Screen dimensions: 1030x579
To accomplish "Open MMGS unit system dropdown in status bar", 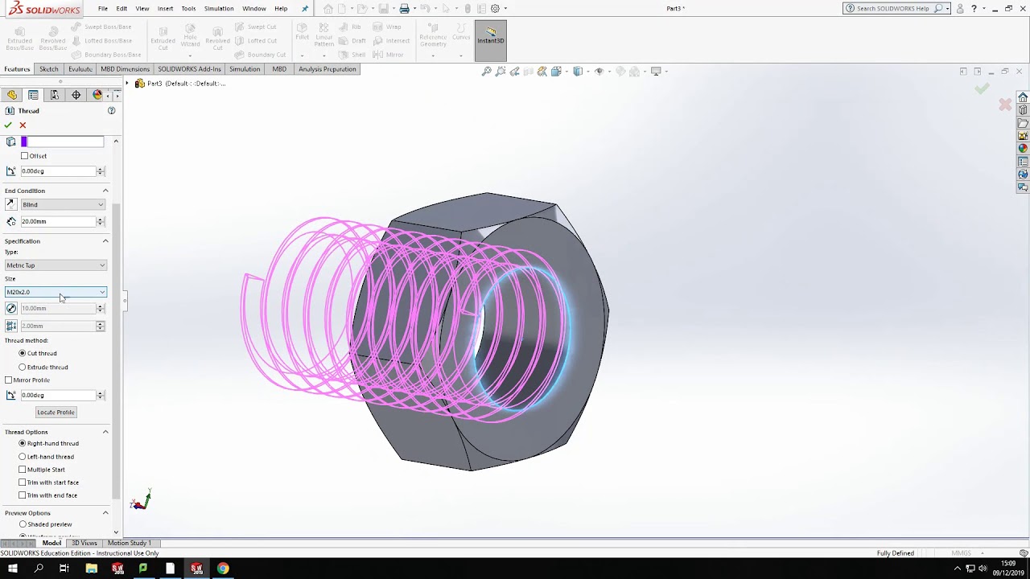I will pos(966,553).
